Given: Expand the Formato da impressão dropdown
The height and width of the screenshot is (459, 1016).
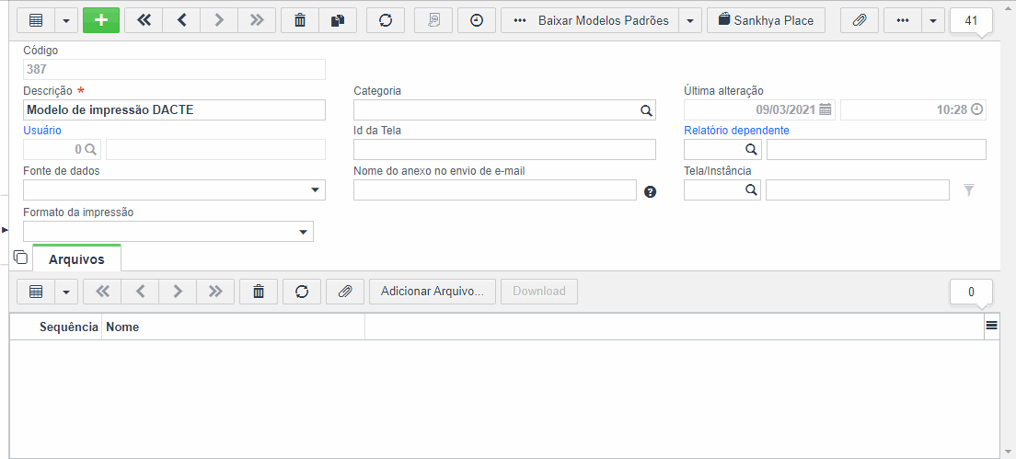Looking at the screenshot, I should point(303,232).
